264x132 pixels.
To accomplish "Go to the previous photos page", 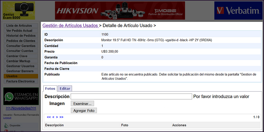I will (53, 117).
